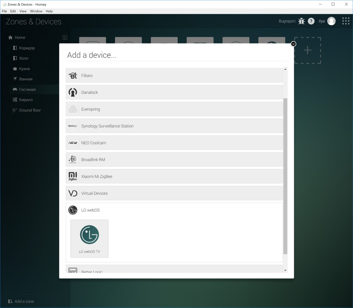Expand the Broadlink RM device category
The height and width of the screenshot is (308, 353).
(174, 159)
